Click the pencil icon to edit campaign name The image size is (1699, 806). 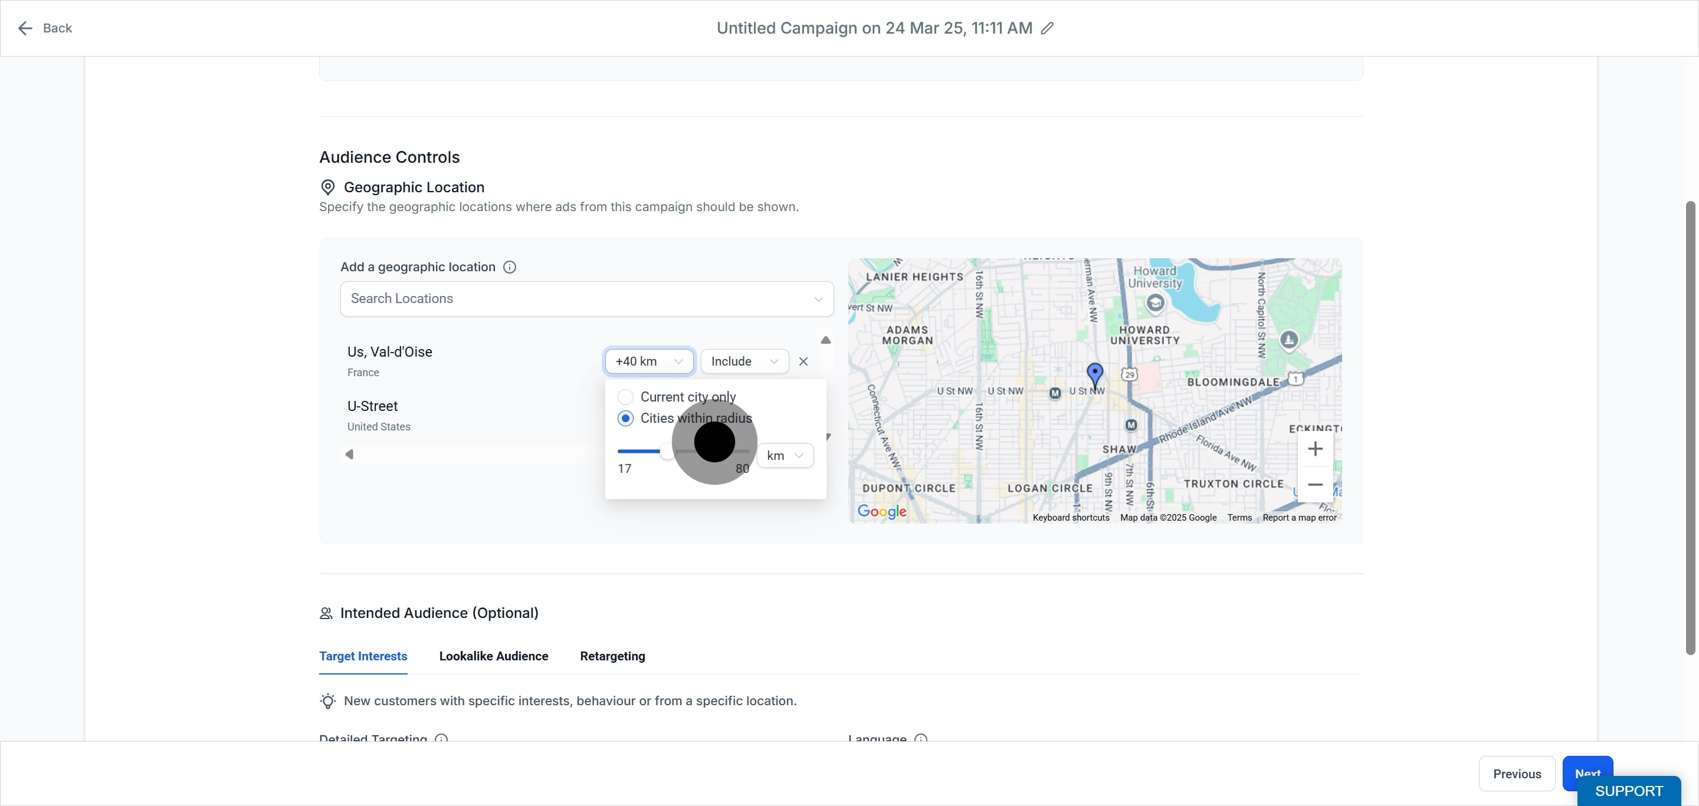click(x=1047, y=28)
